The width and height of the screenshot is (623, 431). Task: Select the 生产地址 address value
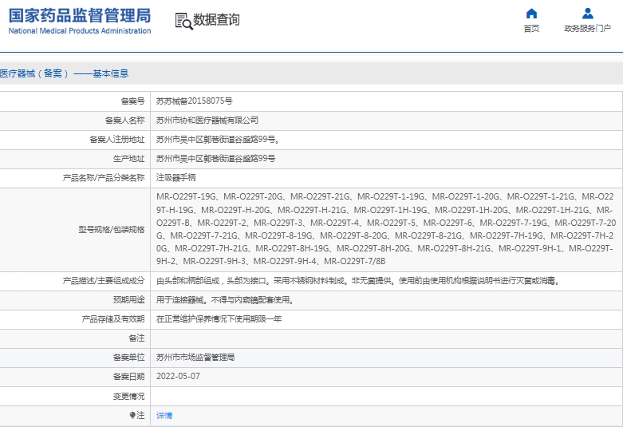pyautogui.click(x=215, y=158)
